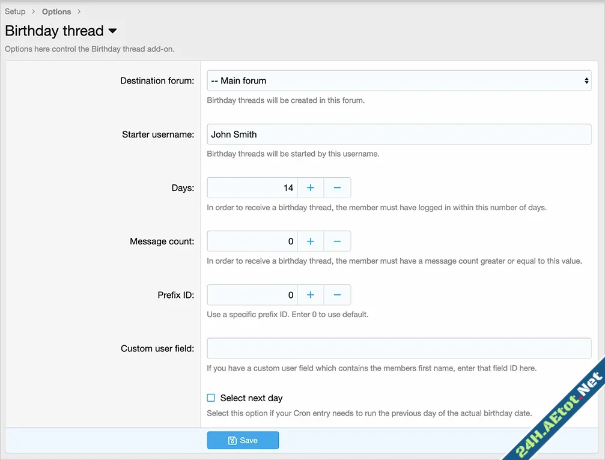The image size is (605, 460).
Task: Expand the Birthday thread title menu arrow
Action: point(112,31)
